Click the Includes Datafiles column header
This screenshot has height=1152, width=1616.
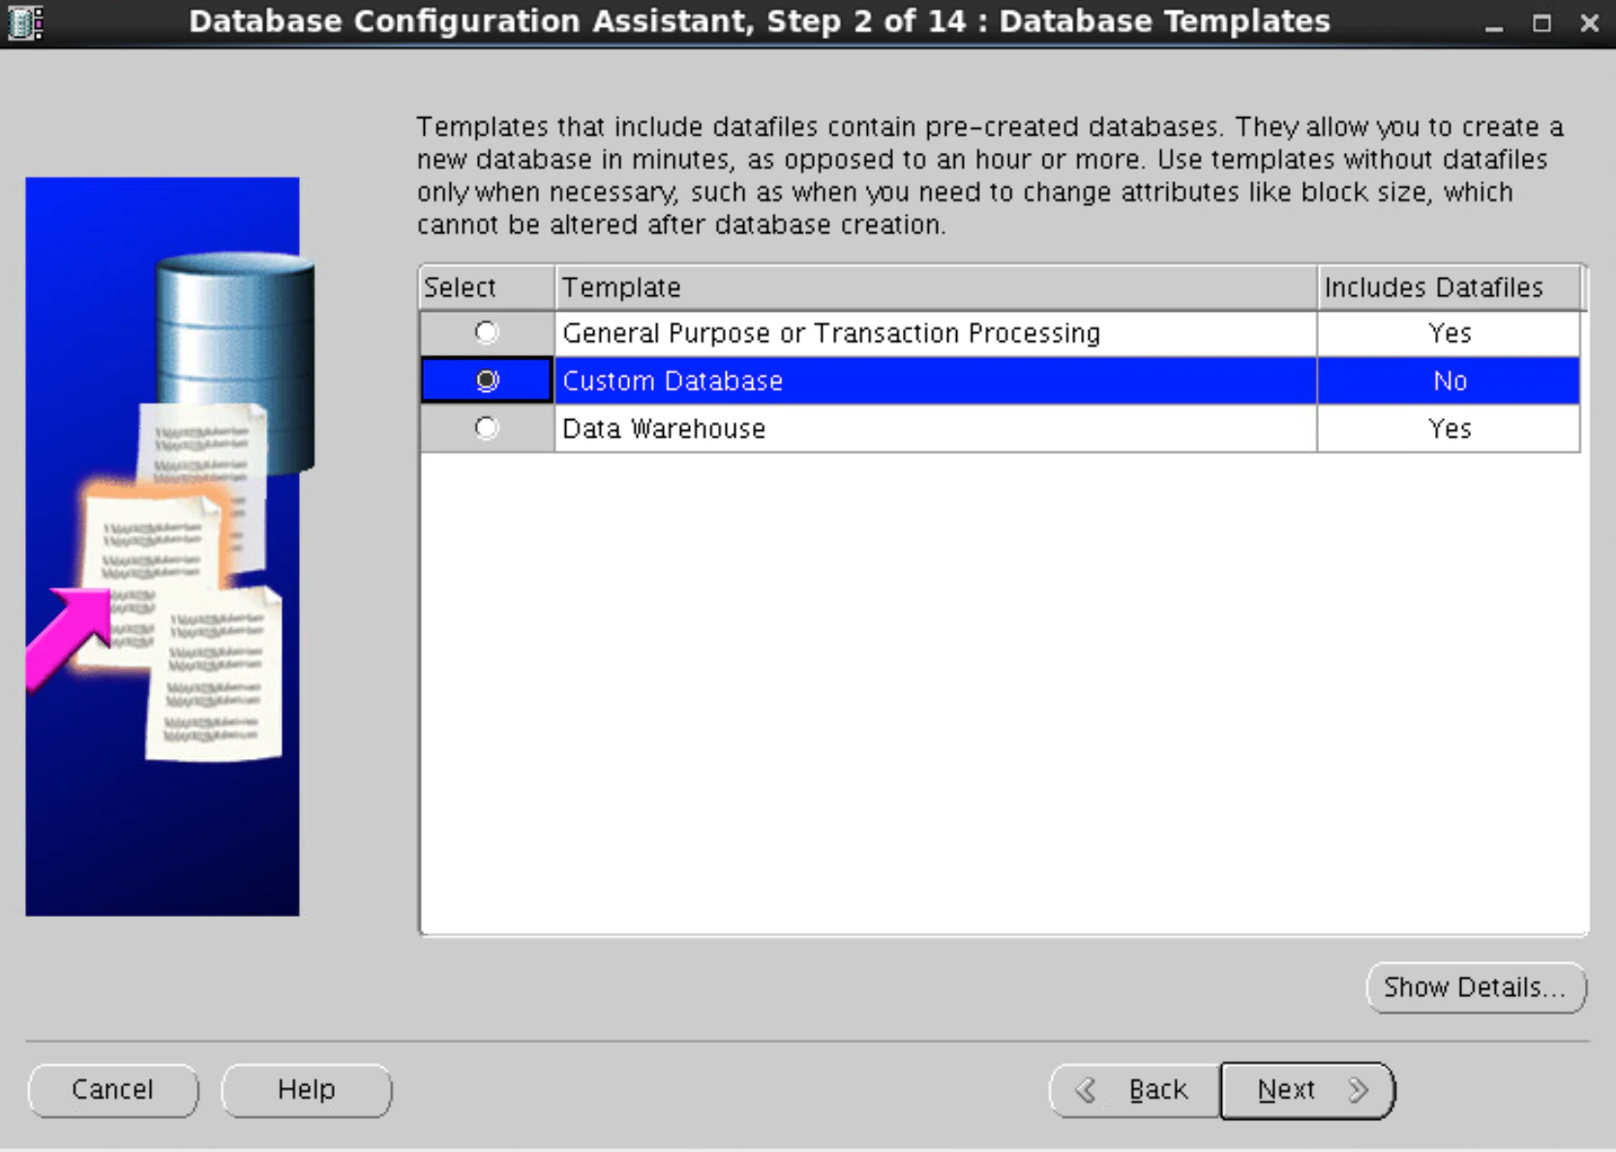pos(1449,288)
